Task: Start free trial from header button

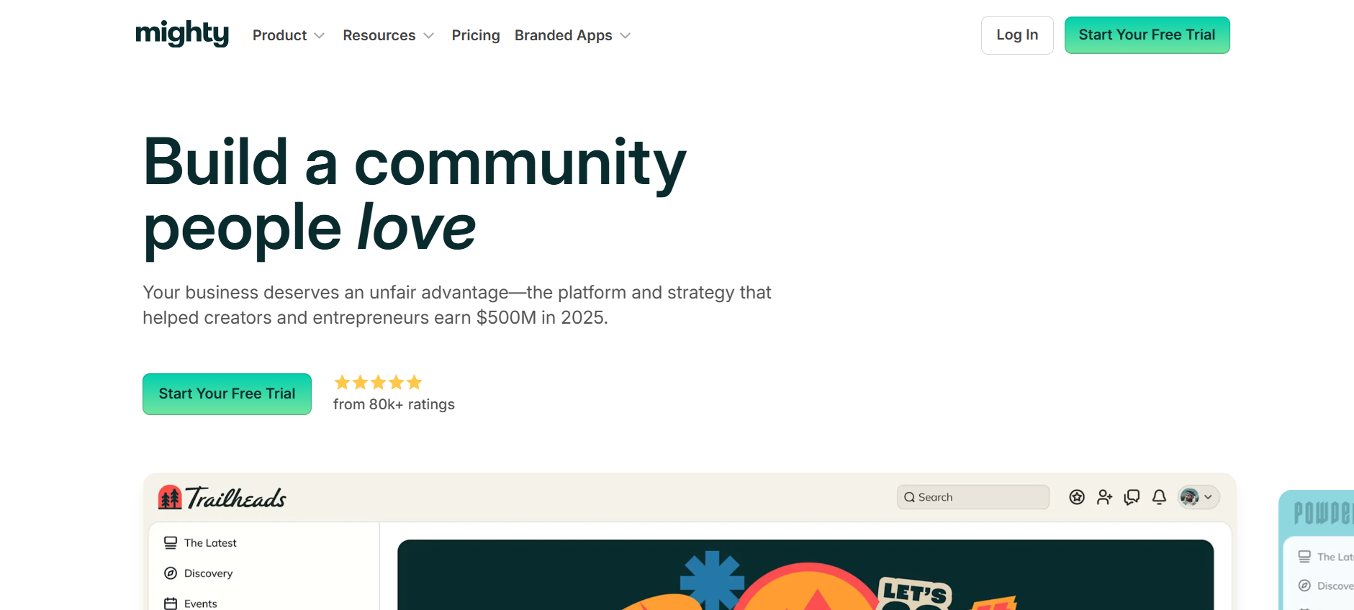Action: click(1147, 35)
